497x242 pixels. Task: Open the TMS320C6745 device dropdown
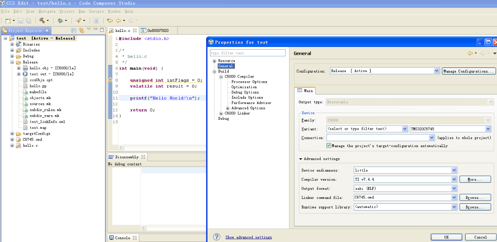tap(489, 129)
